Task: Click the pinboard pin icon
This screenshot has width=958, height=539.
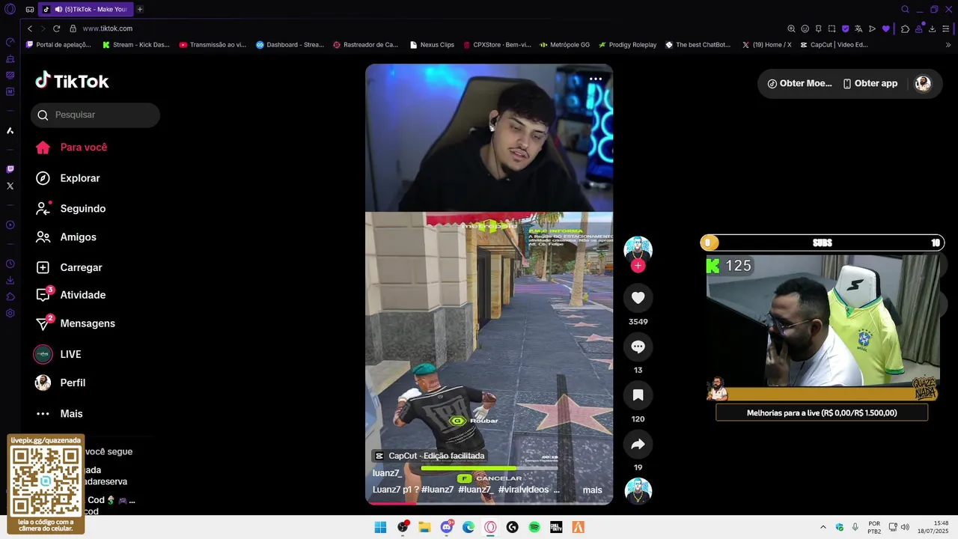Action: point(818,28)
